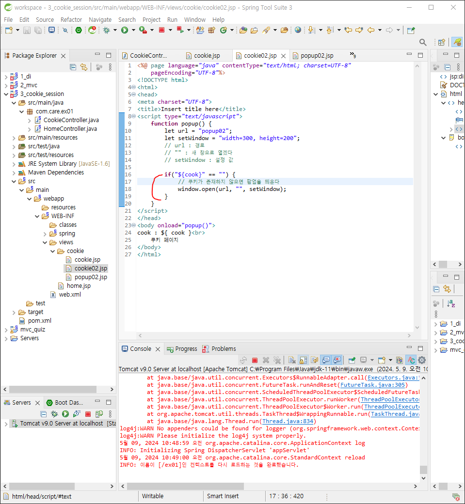Click the New file toolbar icon
The image size is (465, 504).
click(9, 30)
